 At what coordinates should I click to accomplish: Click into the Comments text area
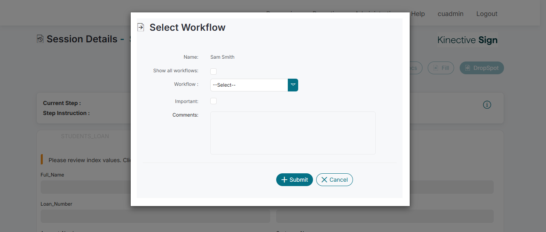293,133
